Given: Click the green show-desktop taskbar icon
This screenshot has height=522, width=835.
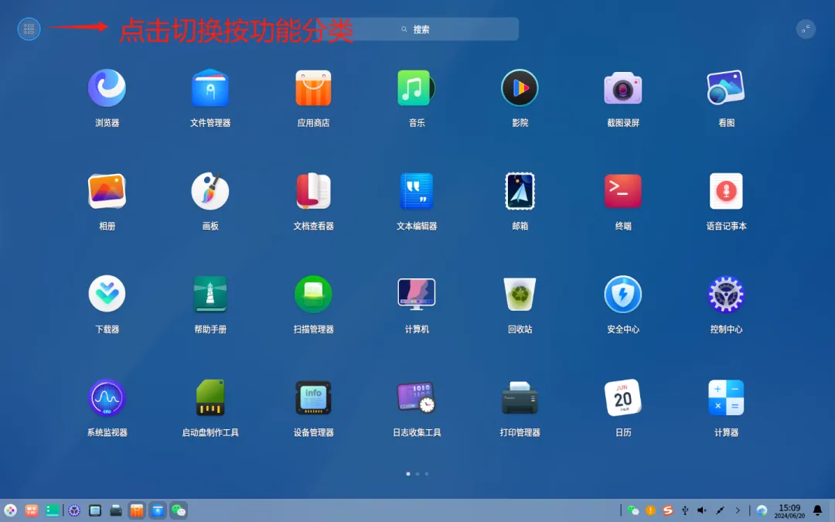Looking at the screenshot, I should 53,511.
